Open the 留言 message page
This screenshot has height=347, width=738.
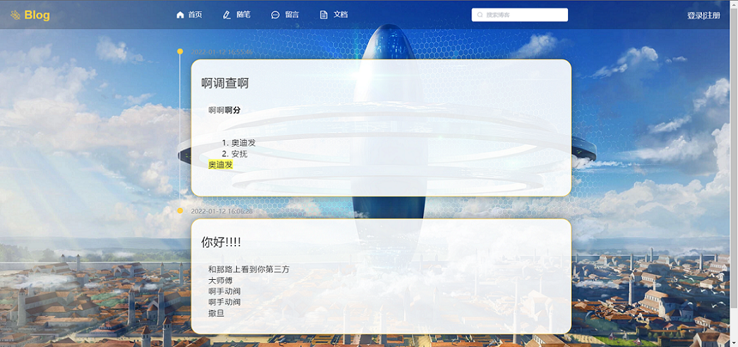coord(292,15)
